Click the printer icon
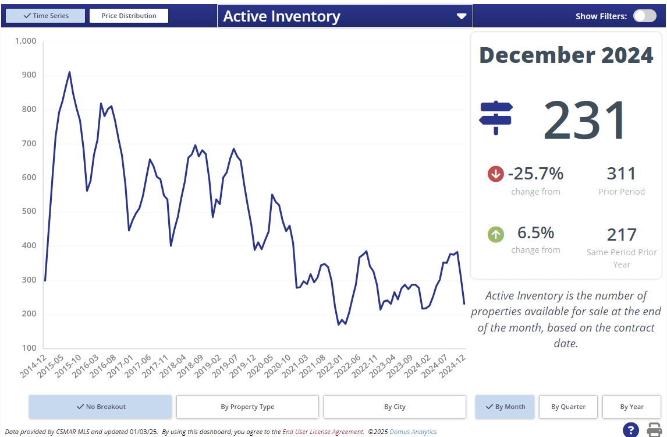Screen dimensions: 667x437 point(655,430)
